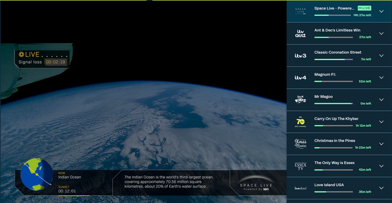392x203 pixels.
Task: Open Carry On Up The Khyber title
Action: tap(336, 118)
